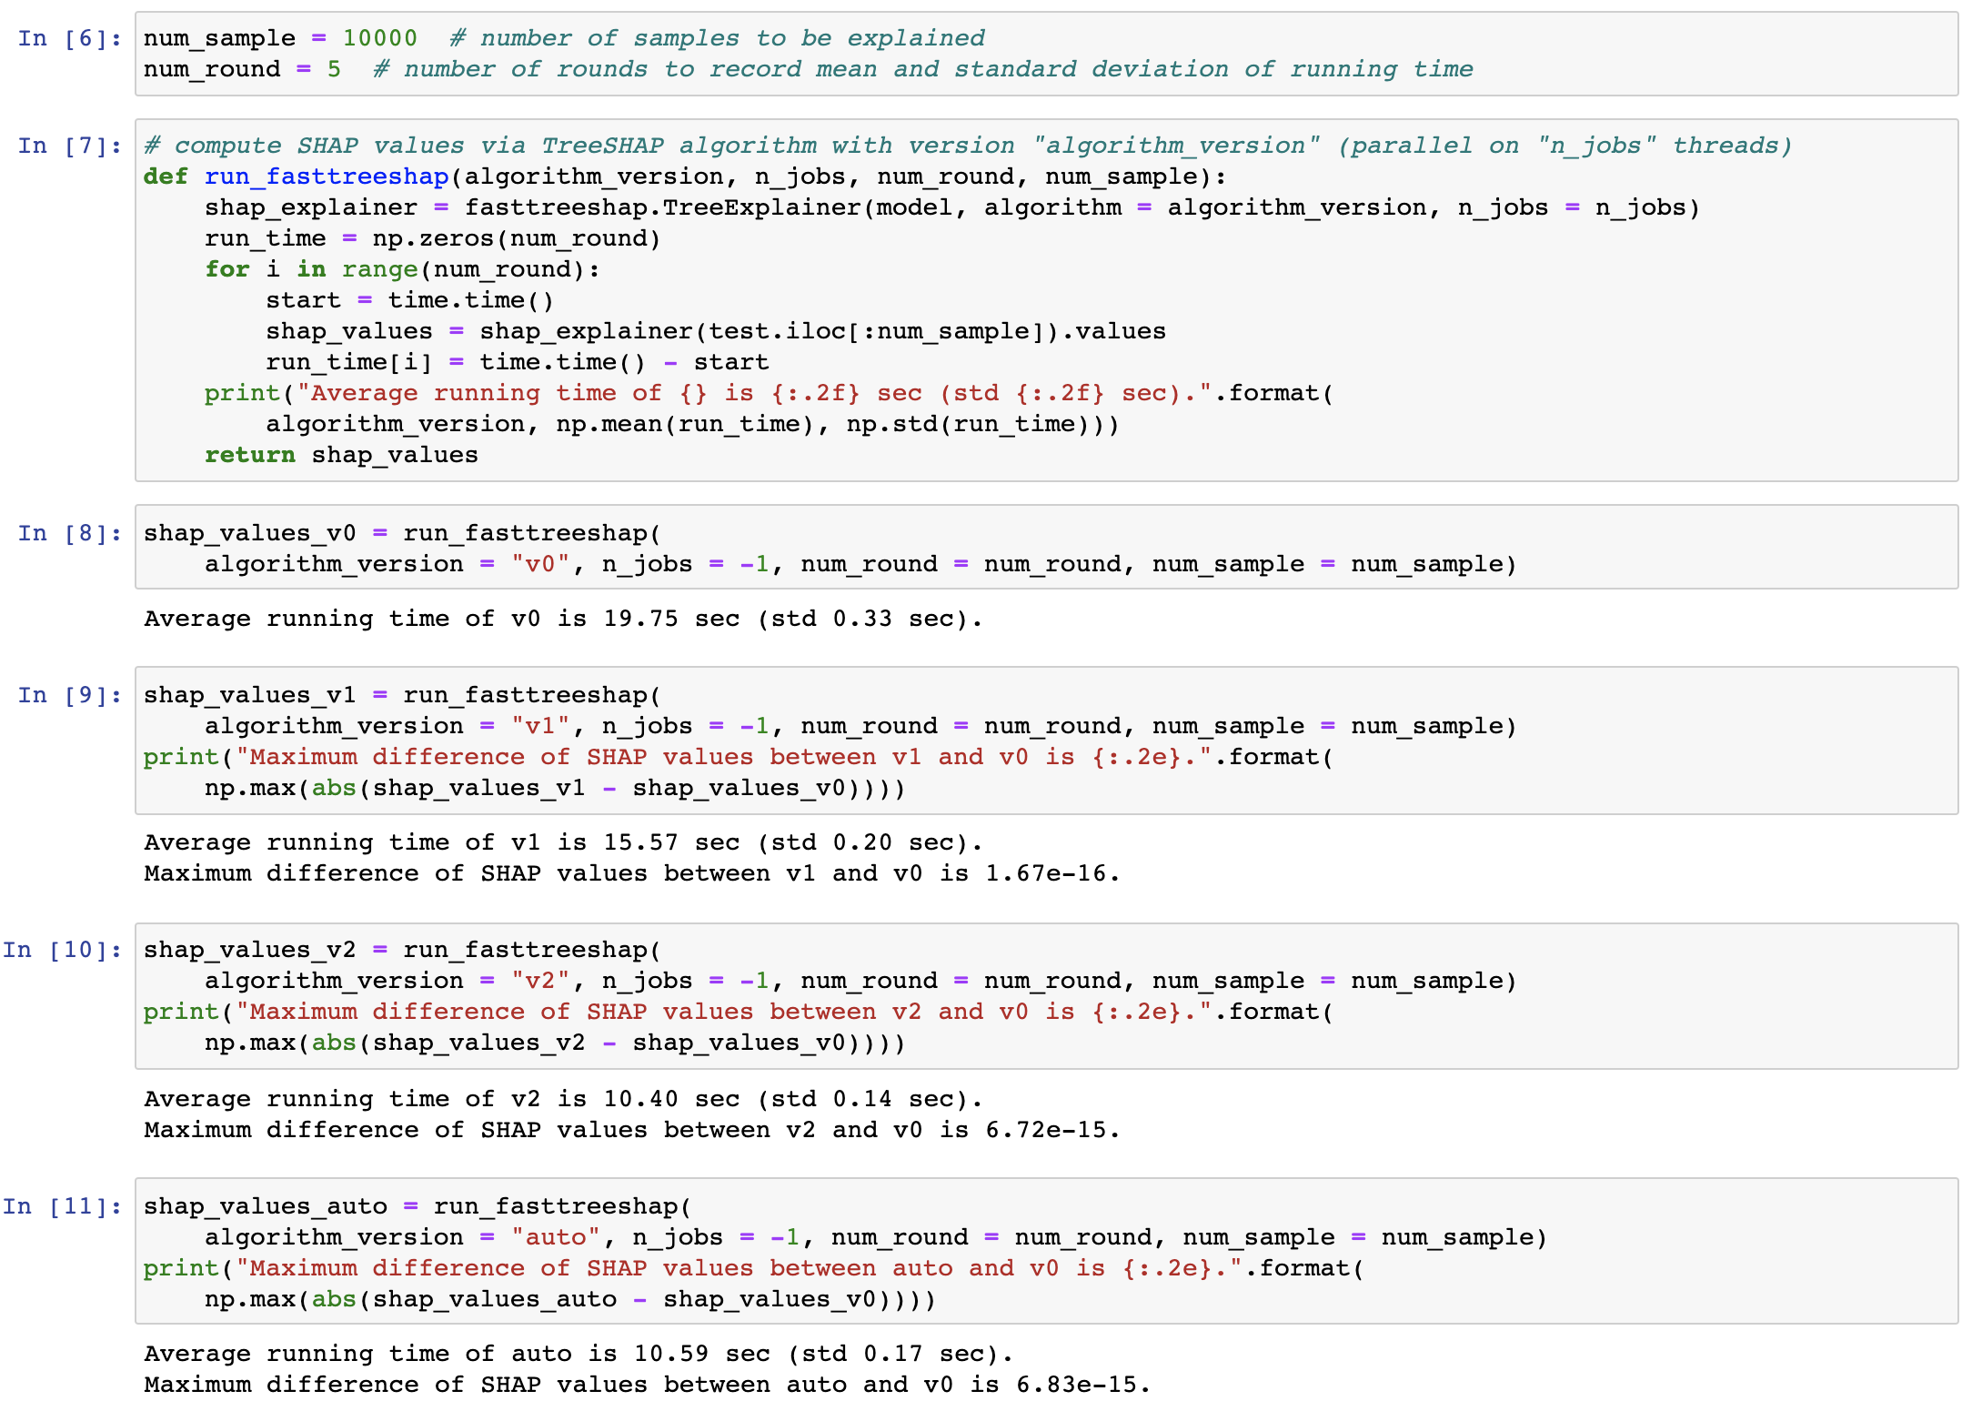Click the In [6] cell prompt
The image size is (1972, 1401).
(x=69, y=38)
